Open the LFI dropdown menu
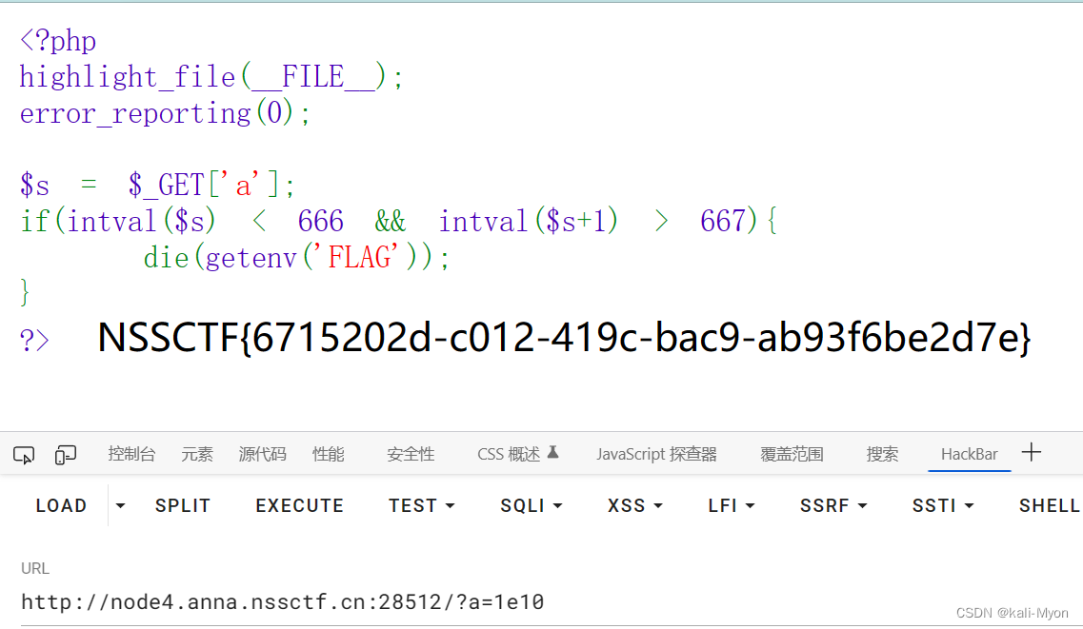The height and width of the screenshot is (629, 1083). pyautogui.click(x=731, y=505)
